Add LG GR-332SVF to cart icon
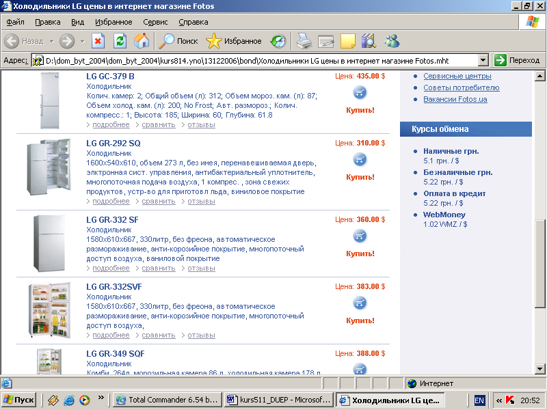 coord(360,303)
